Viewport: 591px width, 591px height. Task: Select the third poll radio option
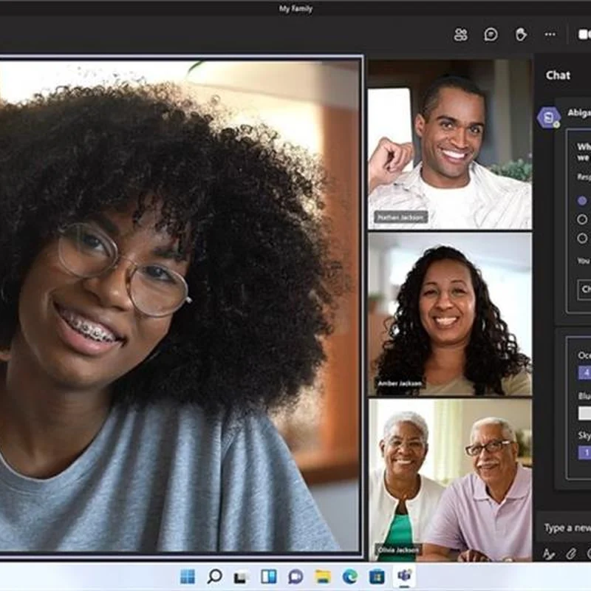coord(582,238)
